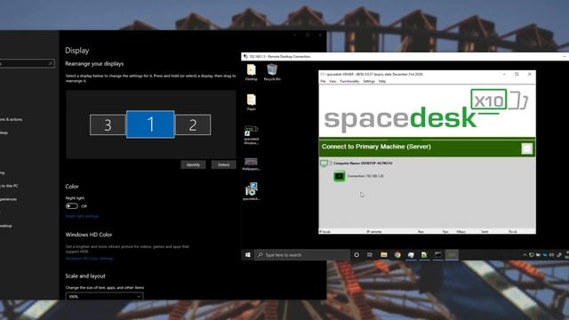Open Task View in remote taskbar

coord(370,255)
